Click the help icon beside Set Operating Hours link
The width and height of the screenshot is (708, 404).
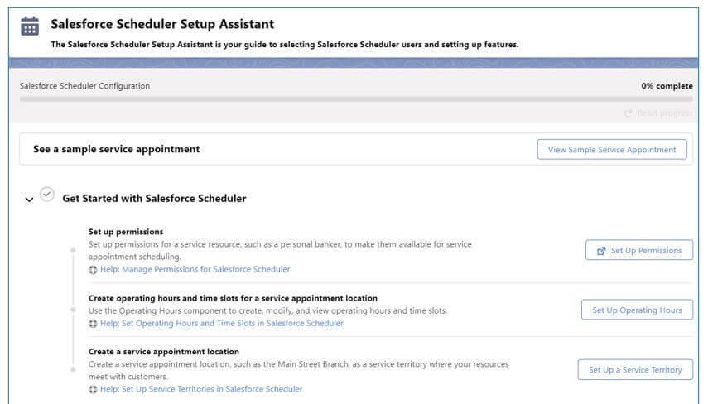(93, 324)
